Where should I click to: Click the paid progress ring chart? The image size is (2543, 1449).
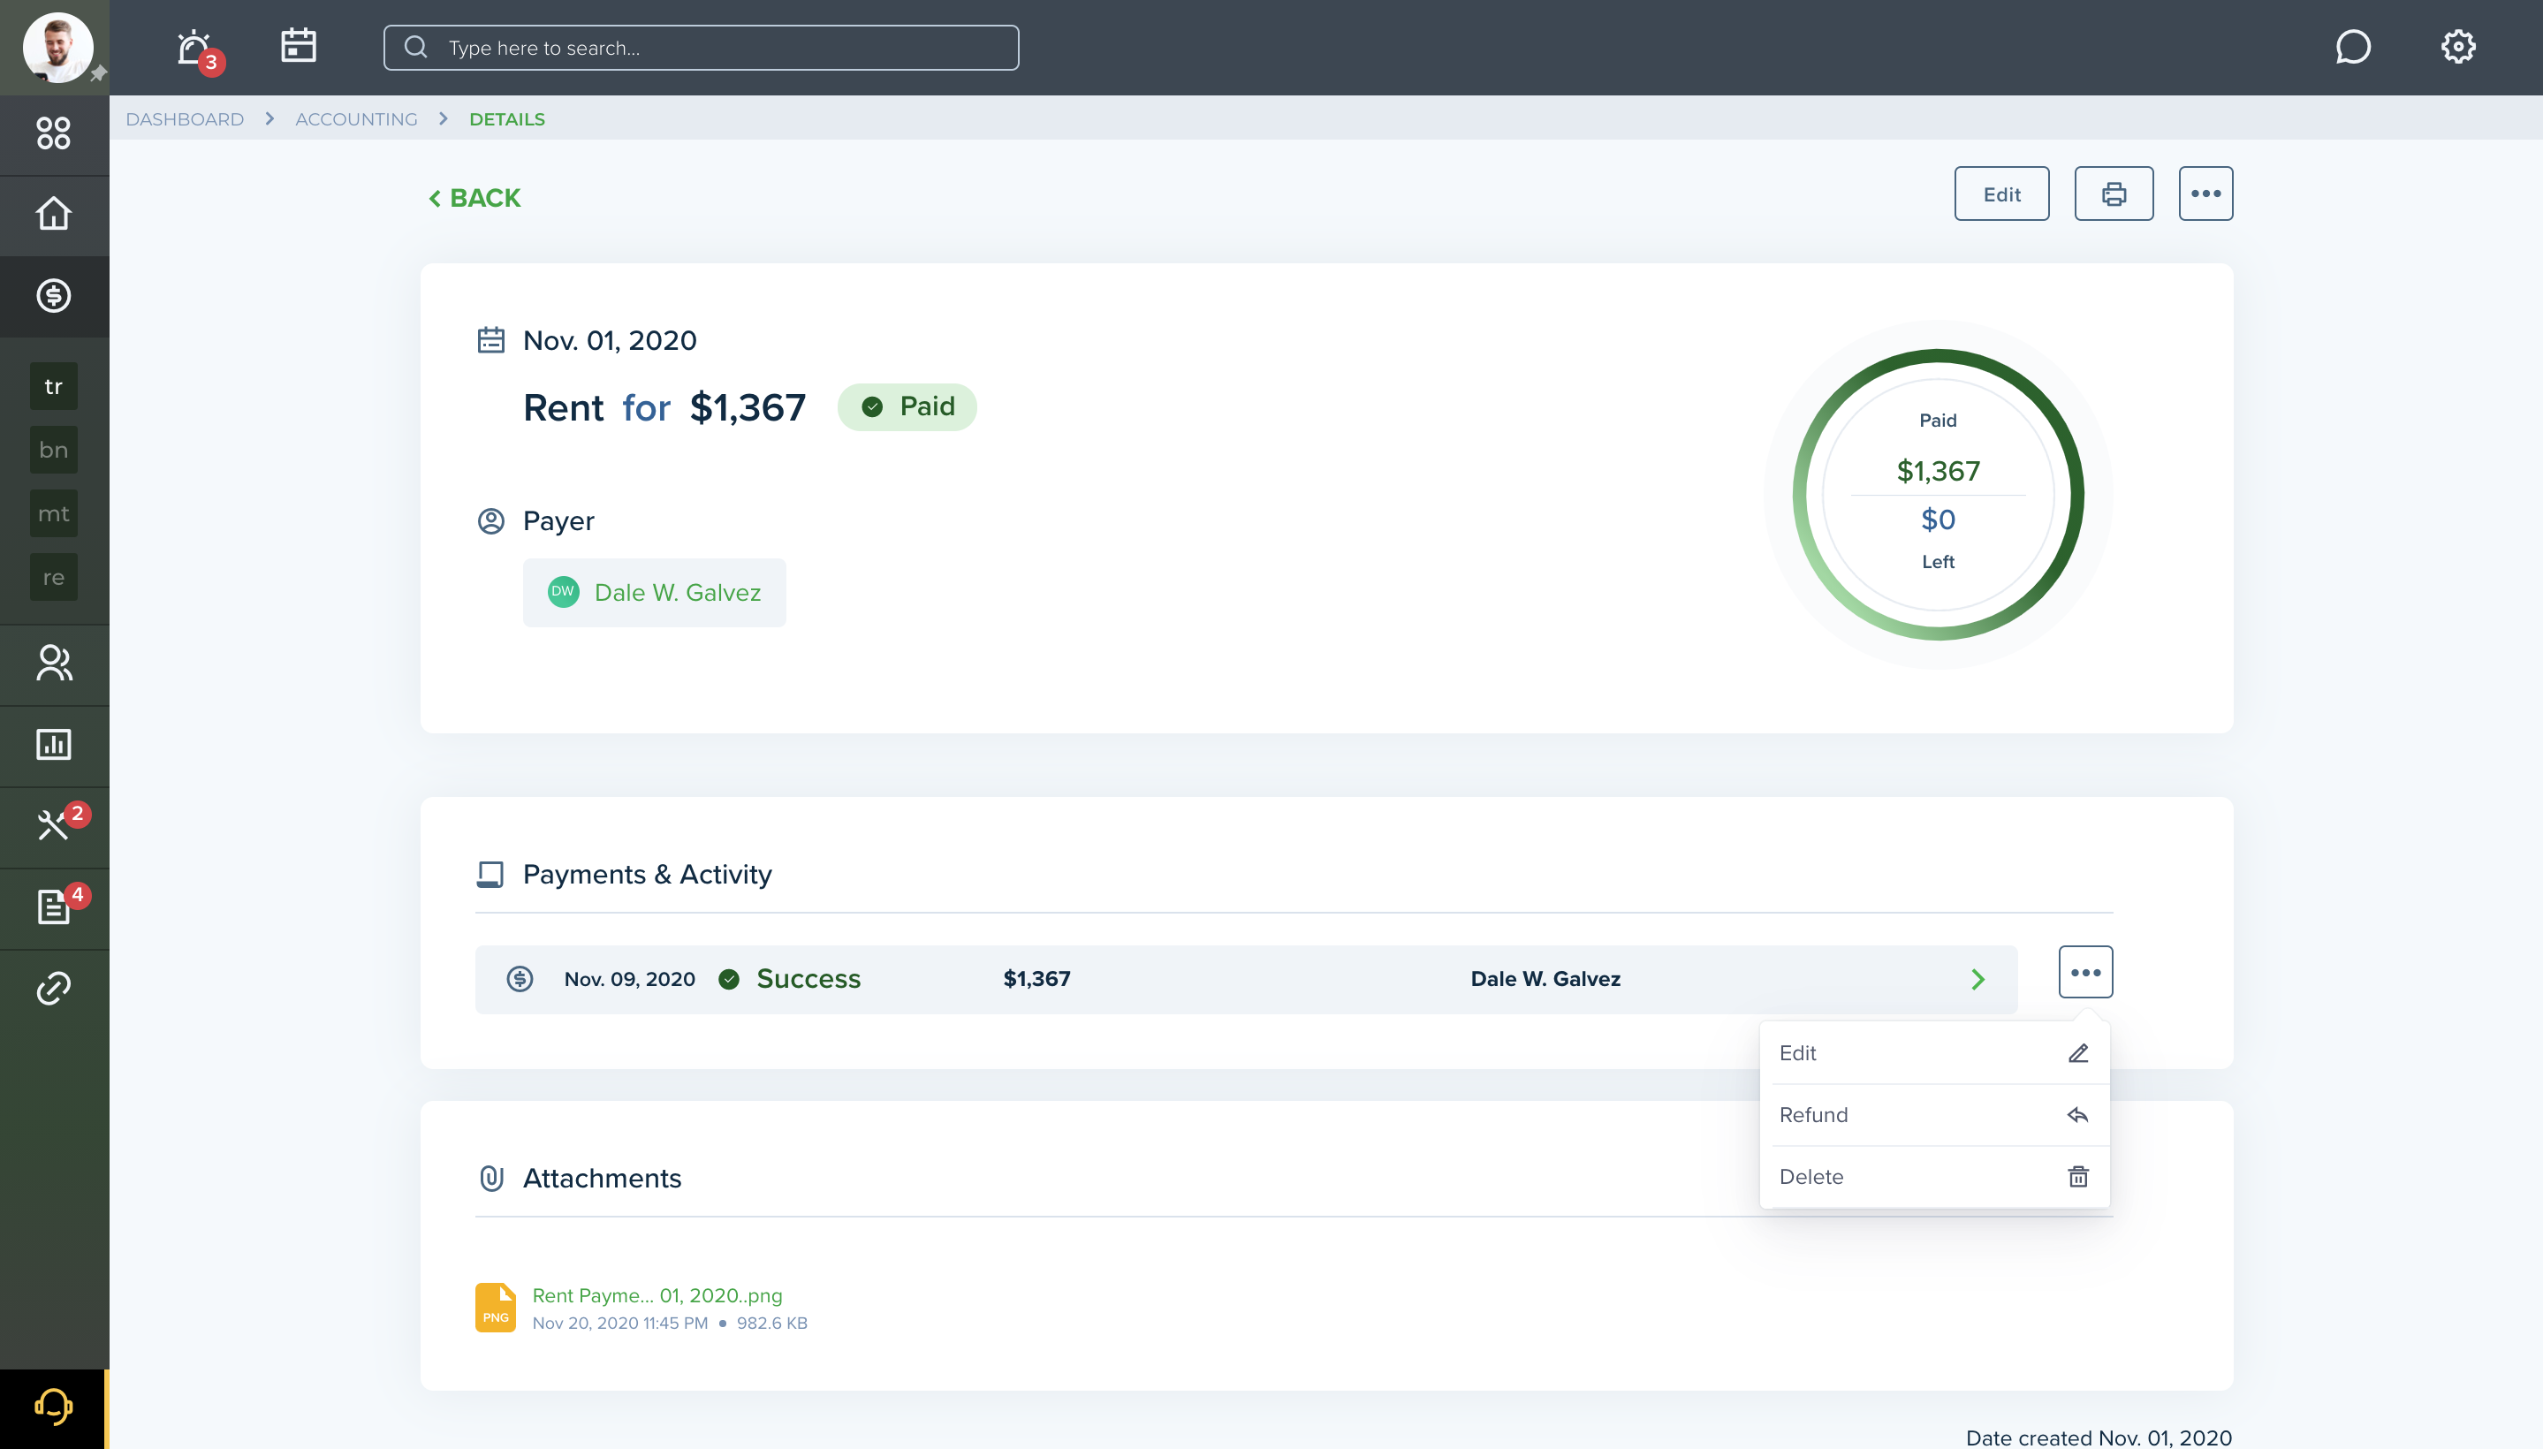point(1938,495)
